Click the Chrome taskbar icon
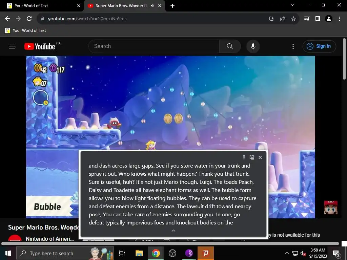Image resolution: width=347 pixels, height=260 pixels. (x=156, y=253)
